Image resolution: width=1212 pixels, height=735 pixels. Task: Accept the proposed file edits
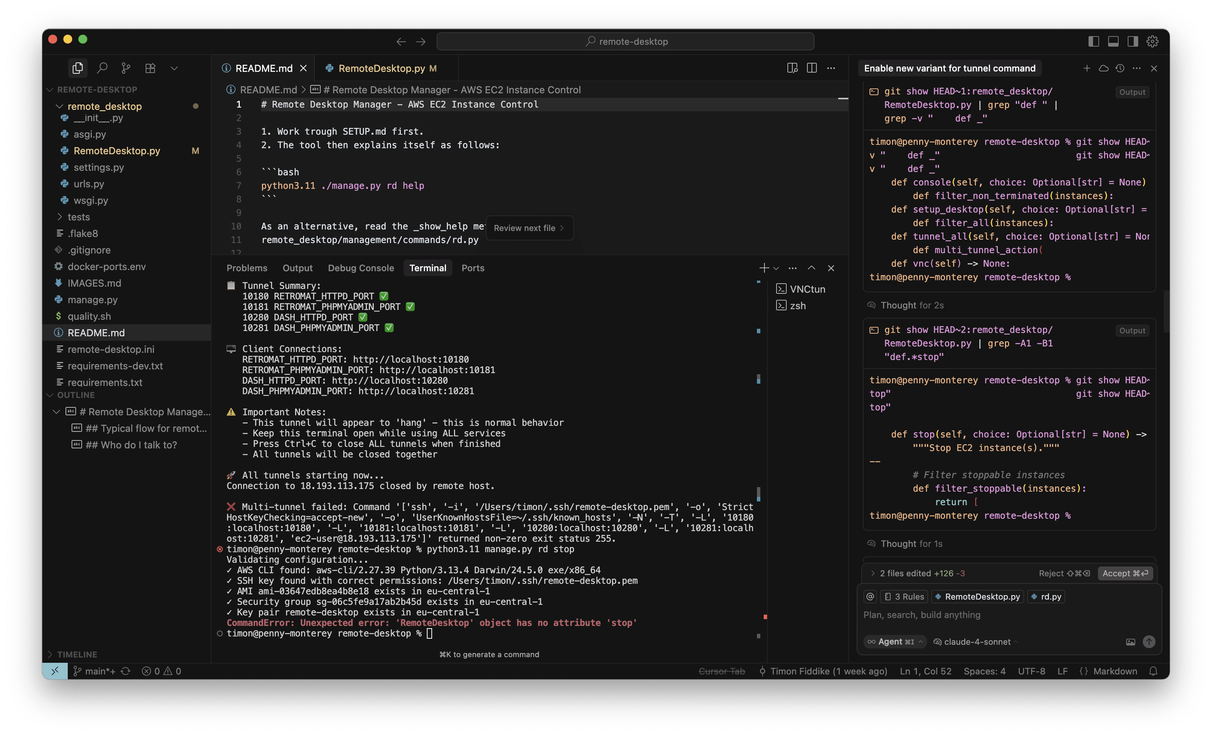coord(1124,573)
